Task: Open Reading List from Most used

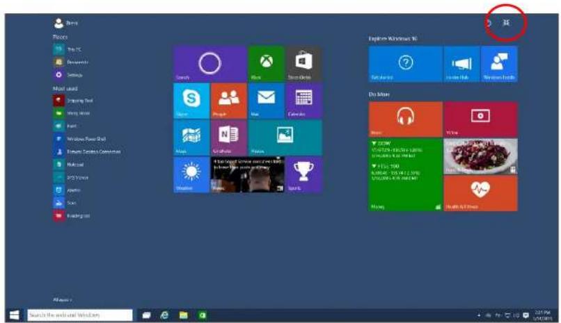Action: pyautogui.click(x=72, y=216)
